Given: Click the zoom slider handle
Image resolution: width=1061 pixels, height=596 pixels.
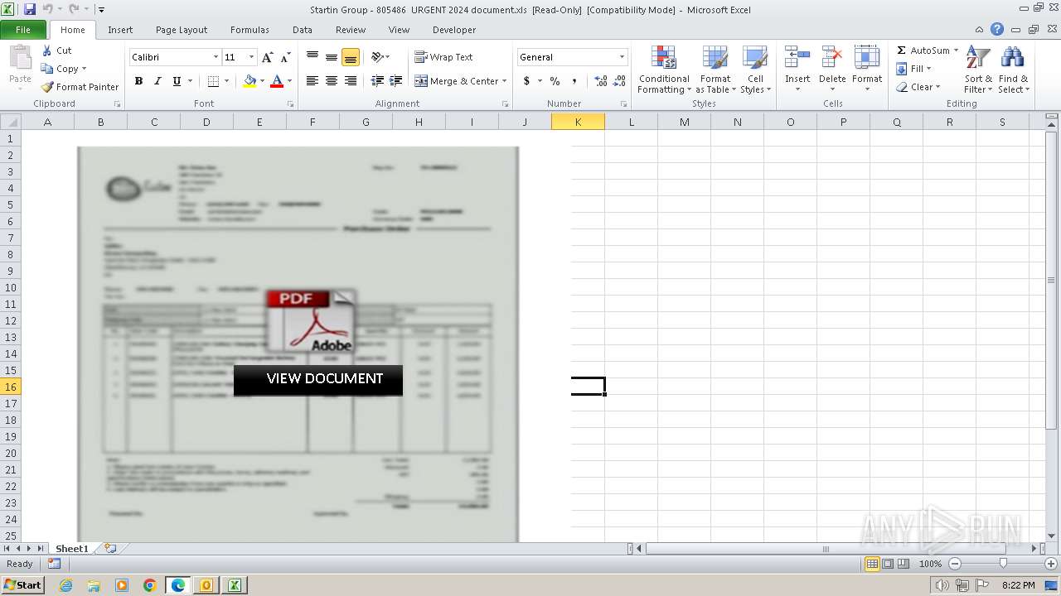Looking at the screenshot, I should point(1003,564).
